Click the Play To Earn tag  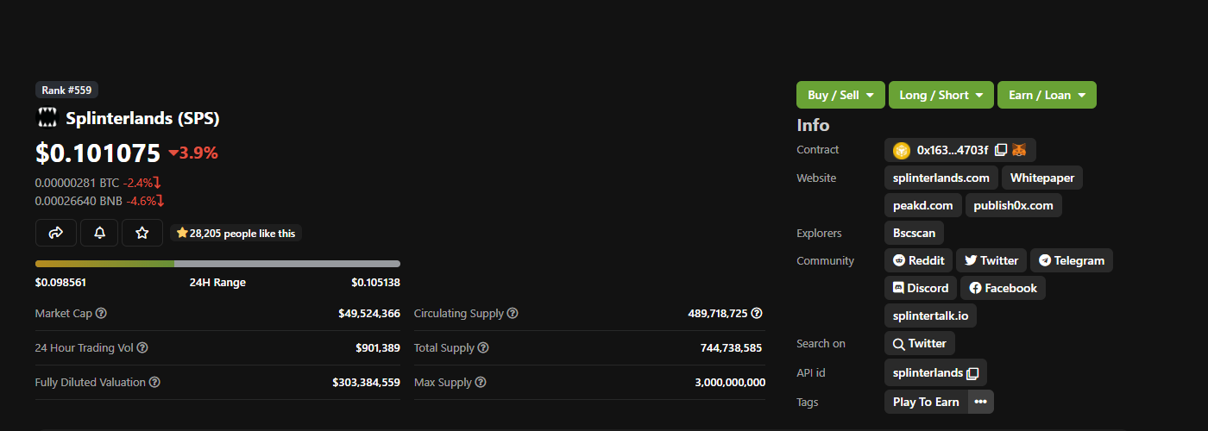[x=926, y=402]
